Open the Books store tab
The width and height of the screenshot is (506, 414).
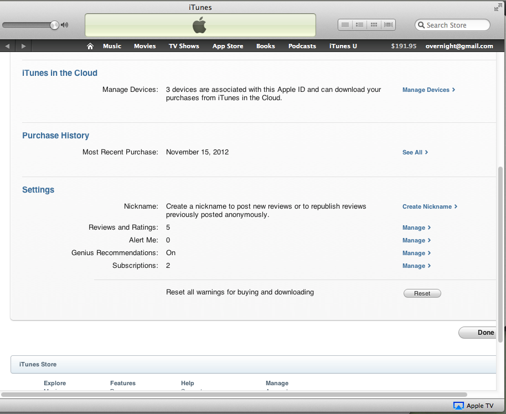[x=266, y=46]
